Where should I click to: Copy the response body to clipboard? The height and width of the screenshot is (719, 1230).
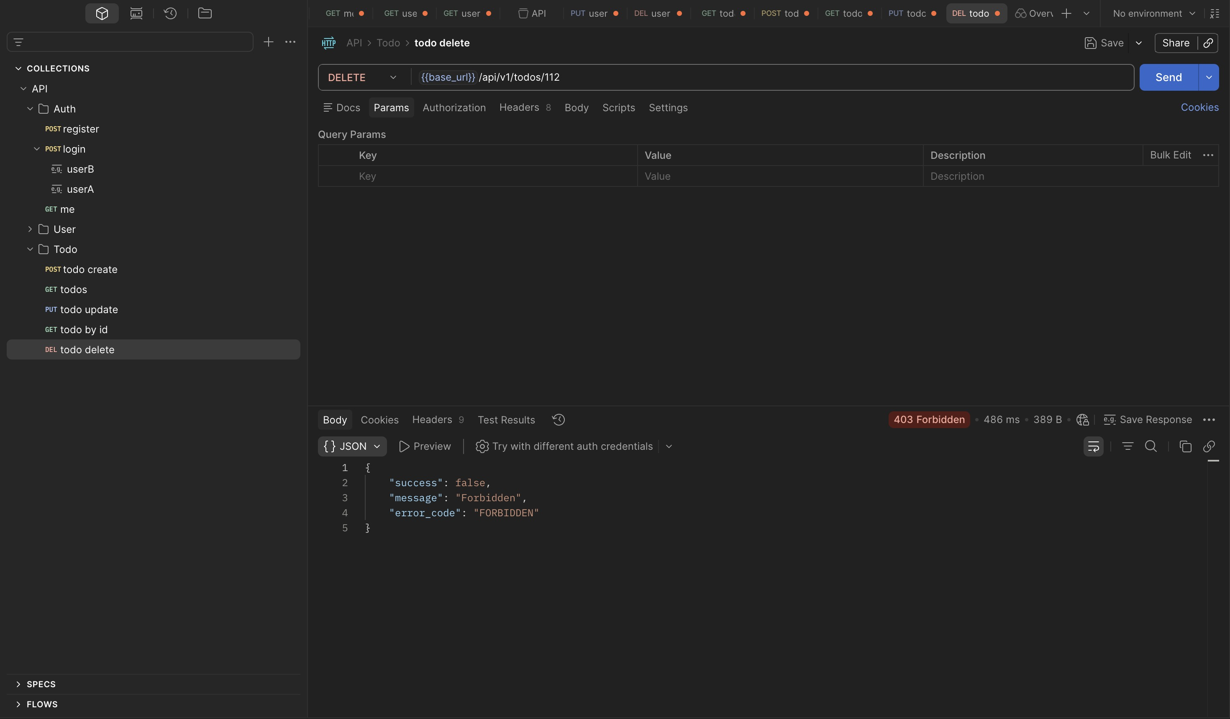point(1186,446)
